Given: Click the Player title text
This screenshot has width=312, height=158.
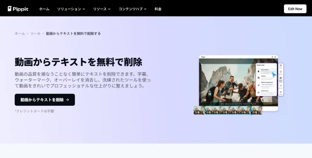Looking at the screenshot, I should 203,57.
